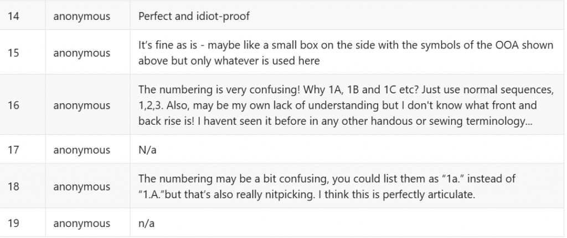Image resolution: width=567 pixels, height=238 pixels.
Task: Click anonymous cell beside row 17
Action: coord(81,150)
